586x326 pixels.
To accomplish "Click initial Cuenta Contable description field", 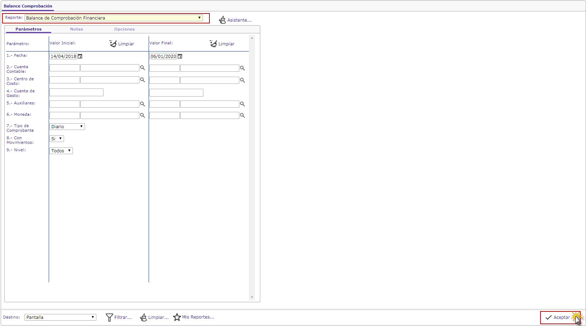I will click(x=110, y=68).
